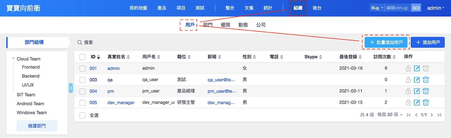Edit pm user pencil icon
451x138 pixels.
click(x=417, y=91)
